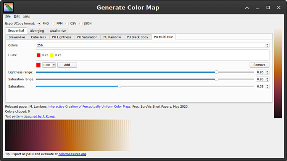Open the Interactive Creation of Perceptually Uniform Color Maps link

click(89, 107)
